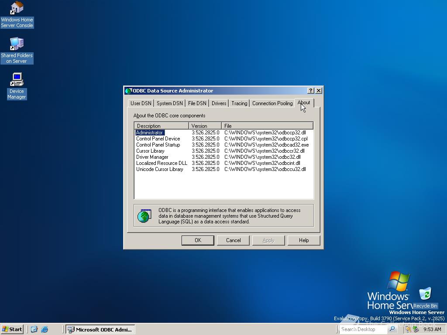Click Driver Manager version 3.526.2825.0
Screen dimensions: 447x335
pyautogui.click(x=206, y=157)
